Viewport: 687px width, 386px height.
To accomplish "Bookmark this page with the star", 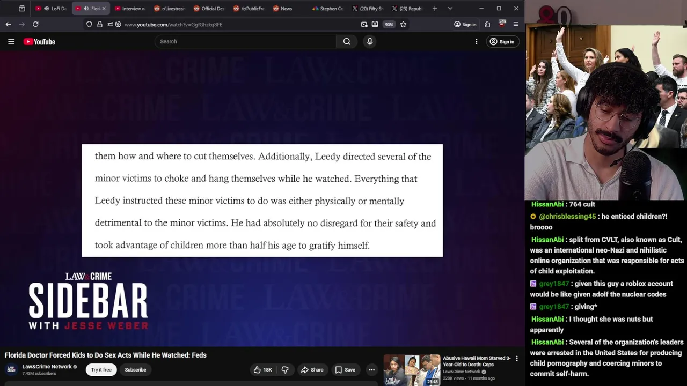I will point(403,24).
